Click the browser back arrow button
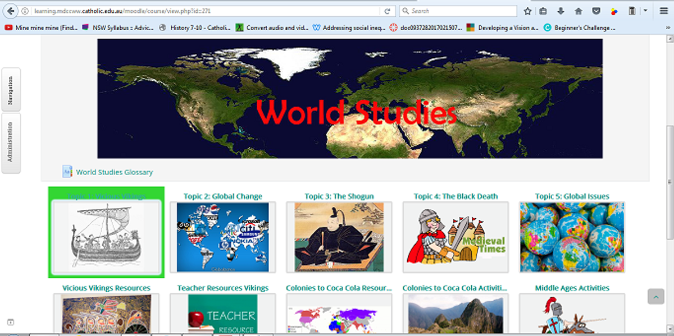 click(10, 11)
